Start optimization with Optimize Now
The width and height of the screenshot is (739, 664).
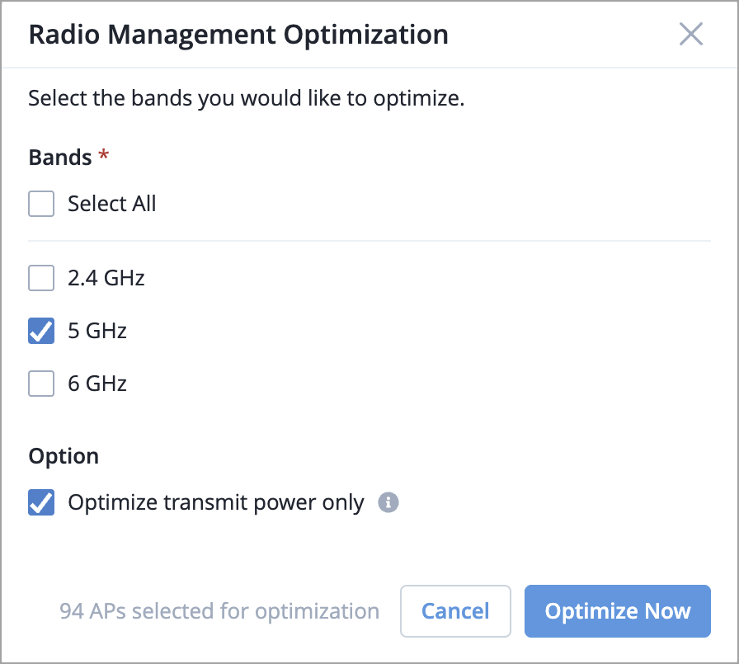[x=617, y=611]
